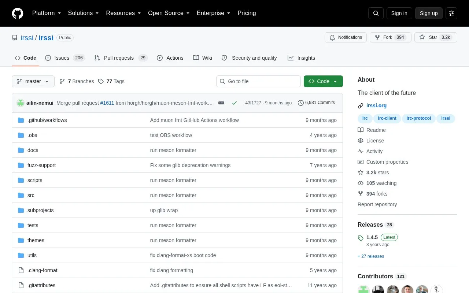Click the repository icon beside irssi
This screenshot has width=469, height=293.
pos(15,38)
